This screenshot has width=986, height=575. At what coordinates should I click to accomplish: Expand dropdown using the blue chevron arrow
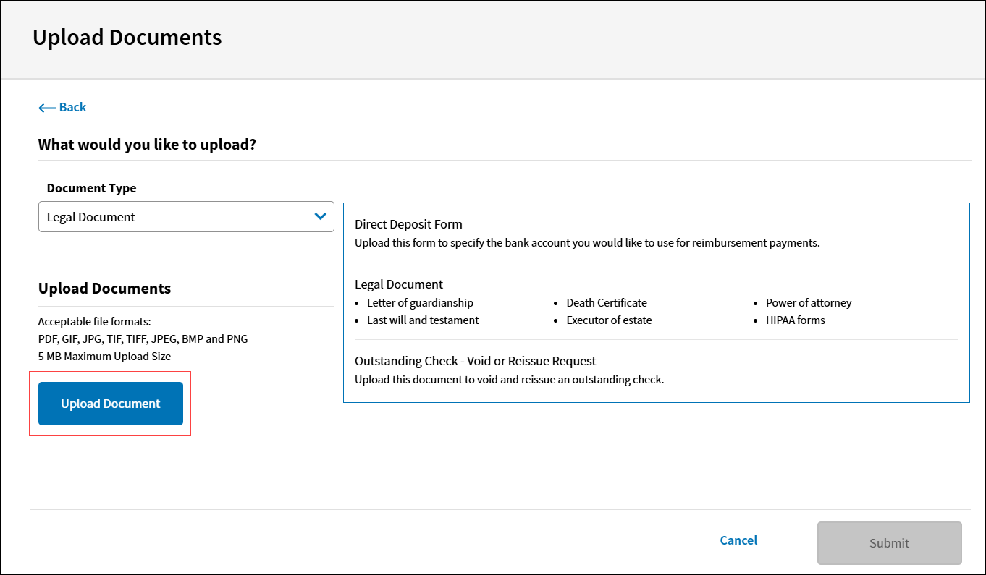[x=321, y=216]
